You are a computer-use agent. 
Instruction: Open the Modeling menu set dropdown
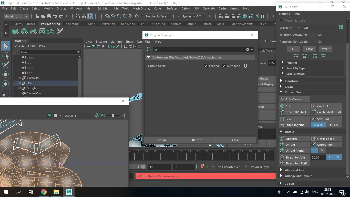(16, 16)
